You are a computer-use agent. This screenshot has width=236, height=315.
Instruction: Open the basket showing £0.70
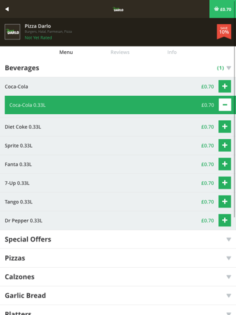click(x=223, y=9)
